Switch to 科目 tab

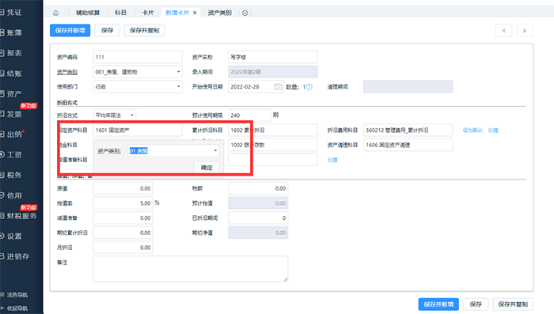[x=120, y=13]
